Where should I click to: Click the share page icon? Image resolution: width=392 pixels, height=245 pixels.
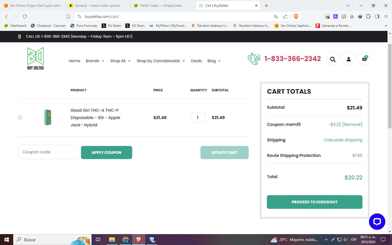click(285, 16)
